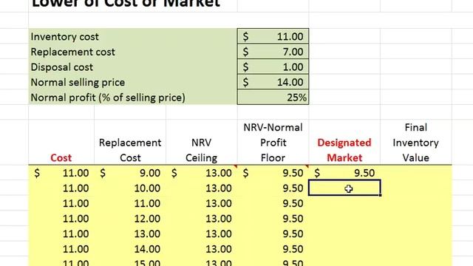
Task: Click the Lower of Cost or Market title
Action: 126,4
